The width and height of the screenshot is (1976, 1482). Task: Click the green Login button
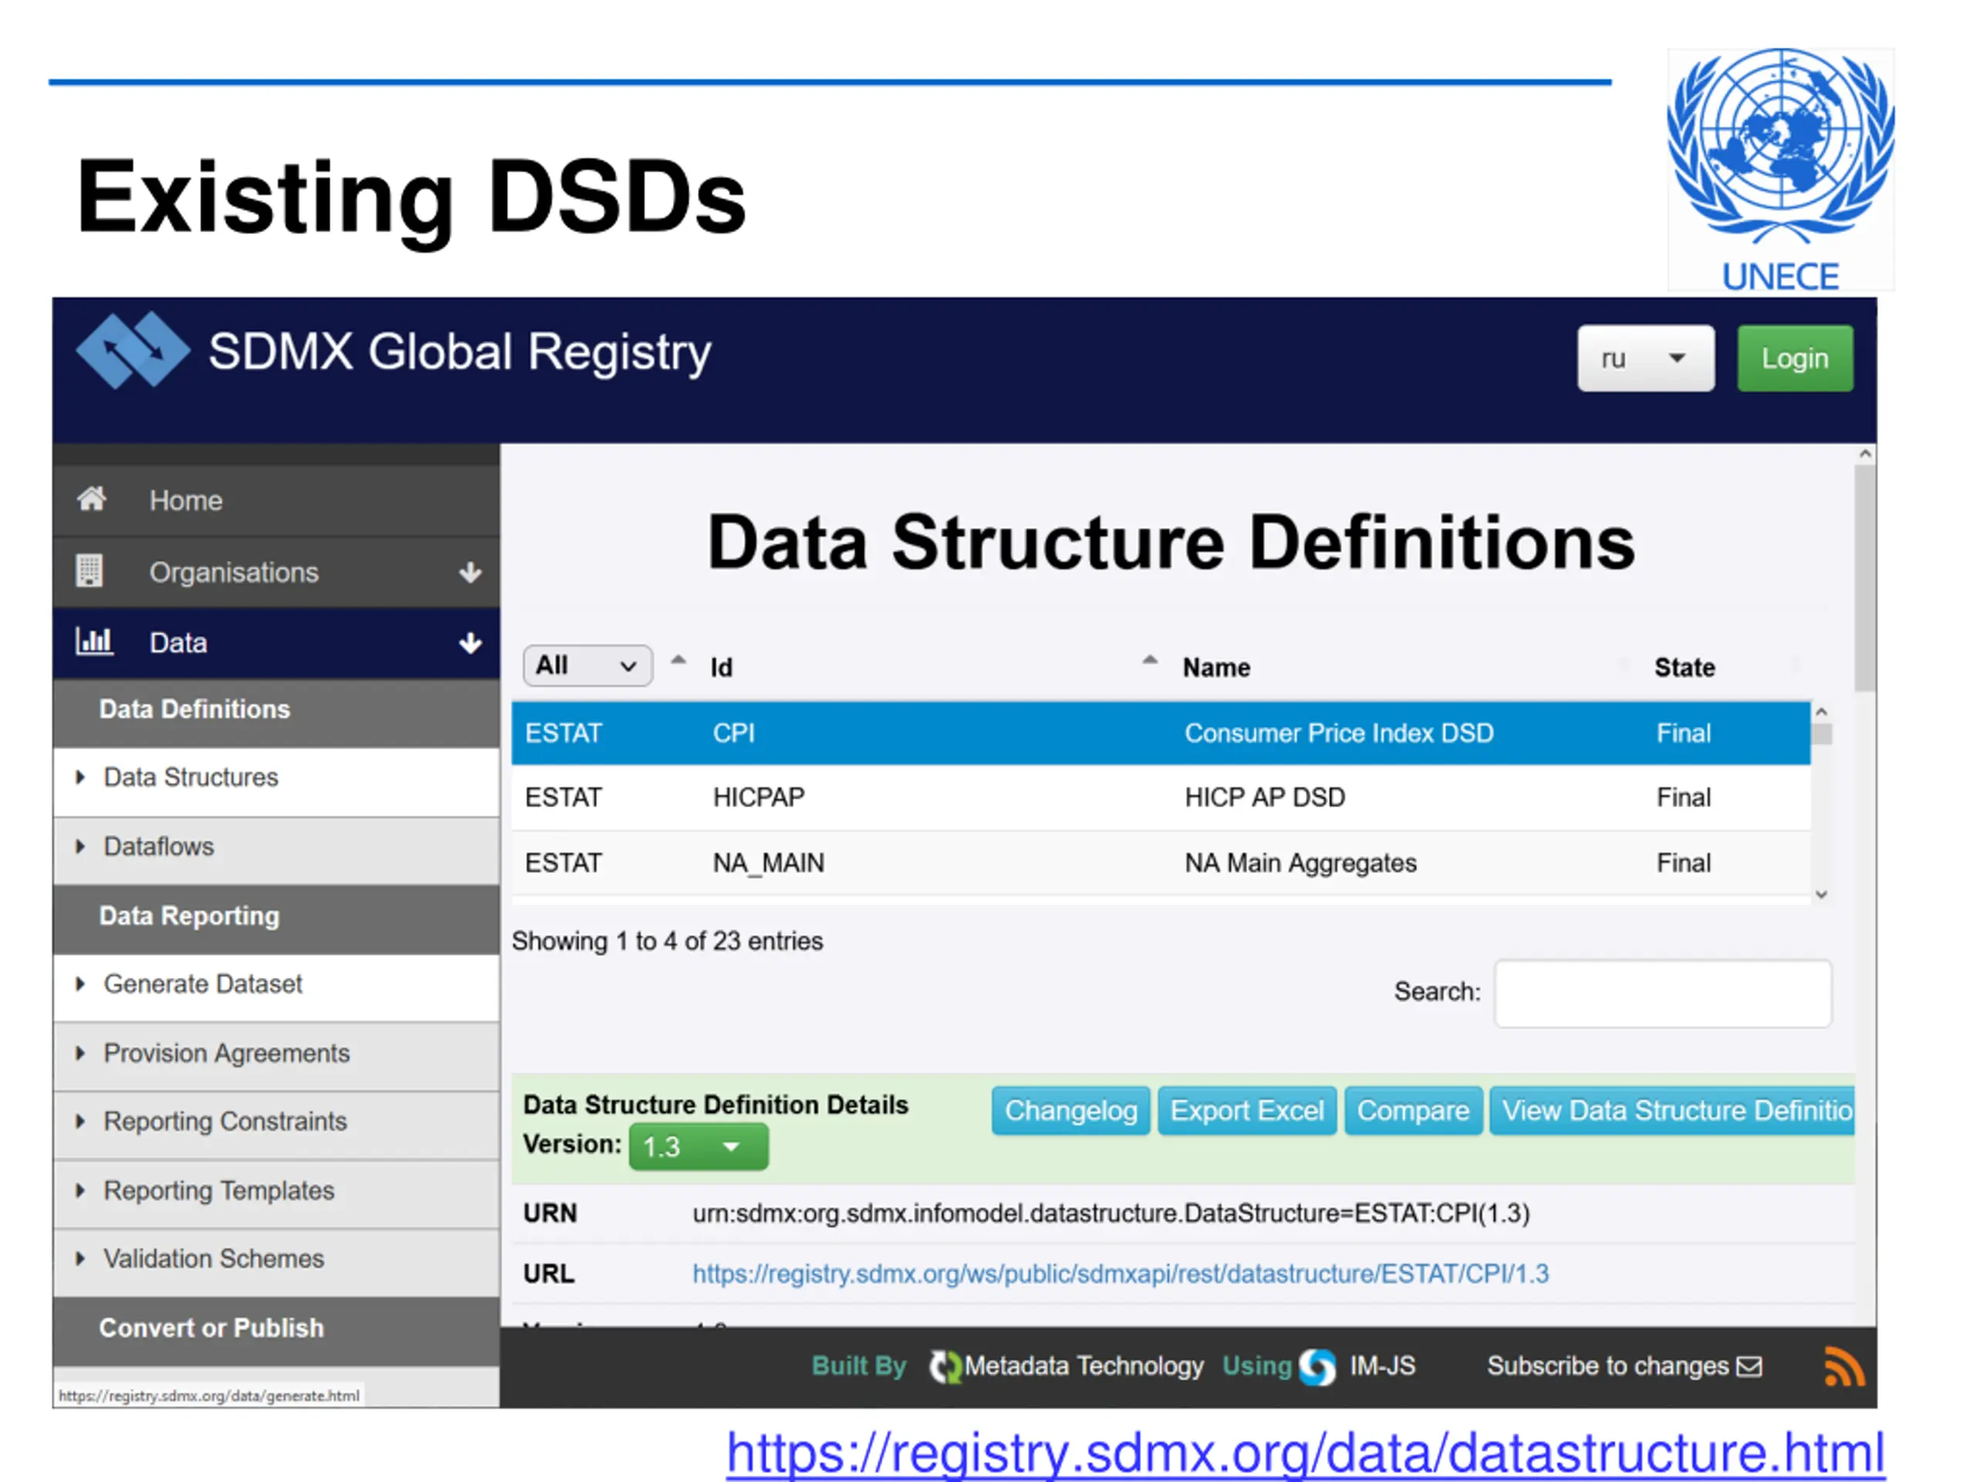click(x=1795, y=358)
